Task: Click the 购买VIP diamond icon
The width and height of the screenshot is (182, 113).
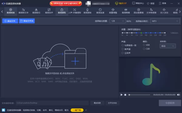Action: (116, 3)
